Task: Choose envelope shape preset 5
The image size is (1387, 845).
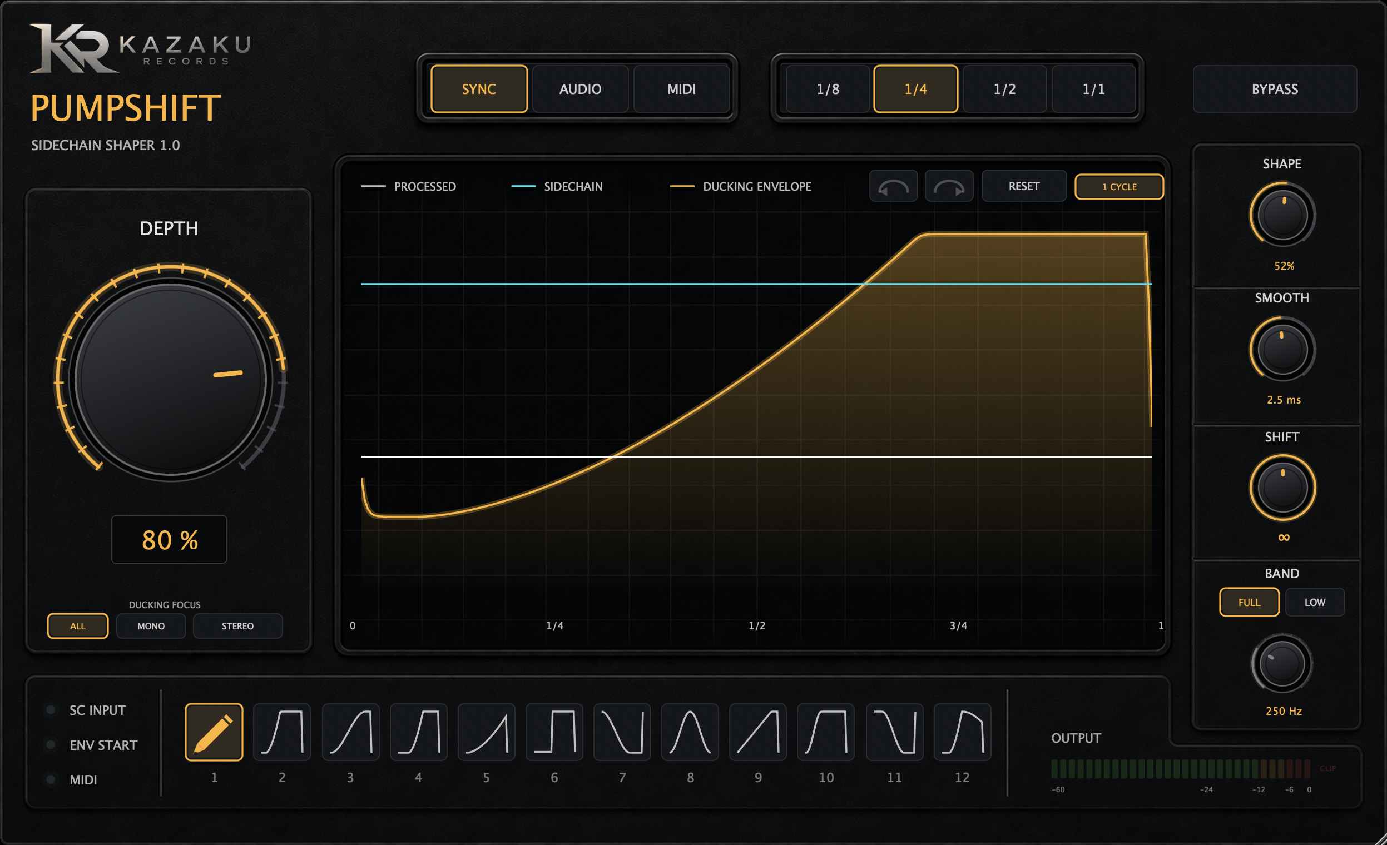Action: tap(487, 732)
